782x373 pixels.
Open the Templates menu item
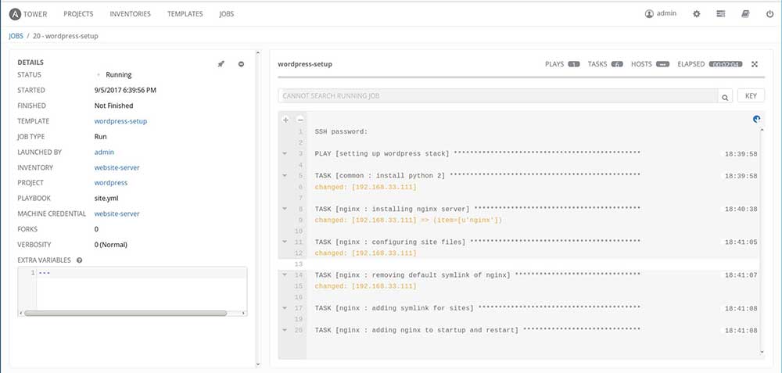[x=185, y=14]
